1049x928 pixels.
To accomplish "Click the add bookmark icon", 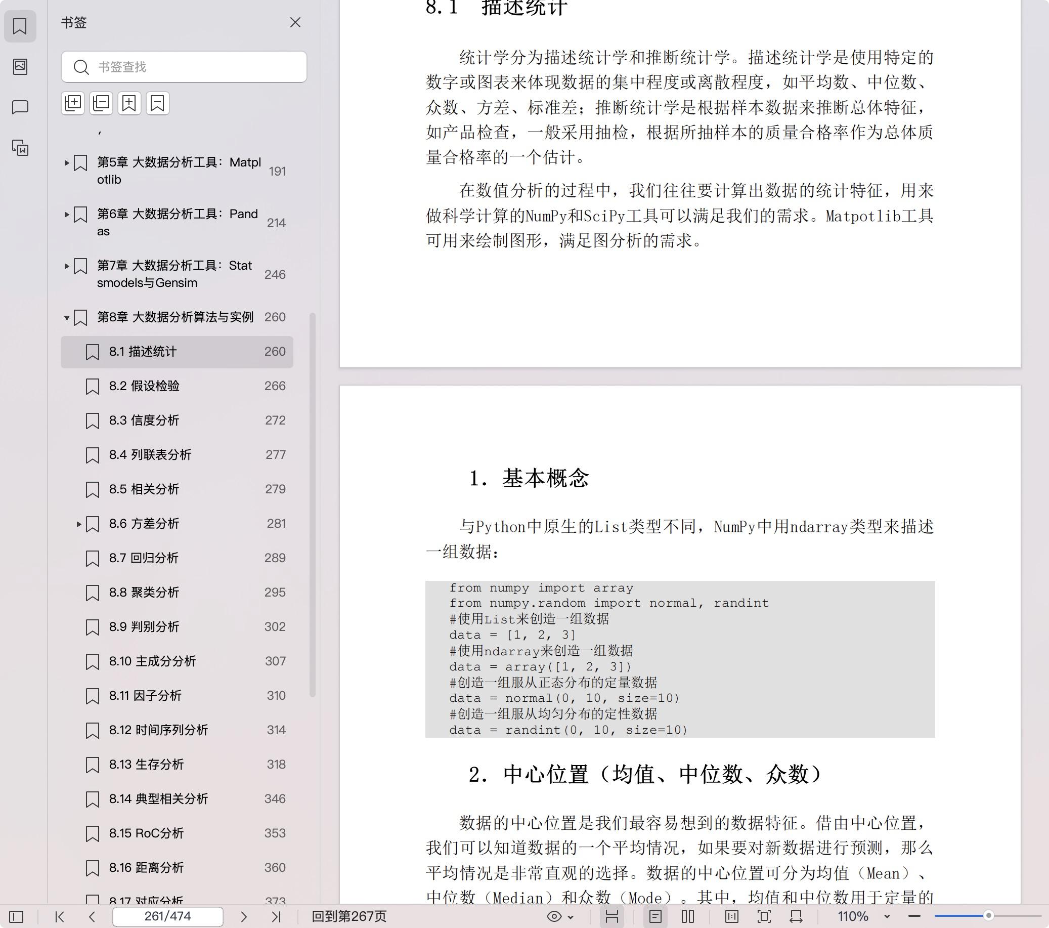I will click(129, 103).
